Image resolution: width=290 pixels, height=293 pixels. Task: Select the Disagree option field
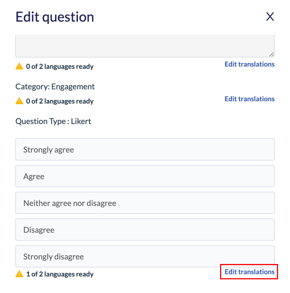pos(145,230)
